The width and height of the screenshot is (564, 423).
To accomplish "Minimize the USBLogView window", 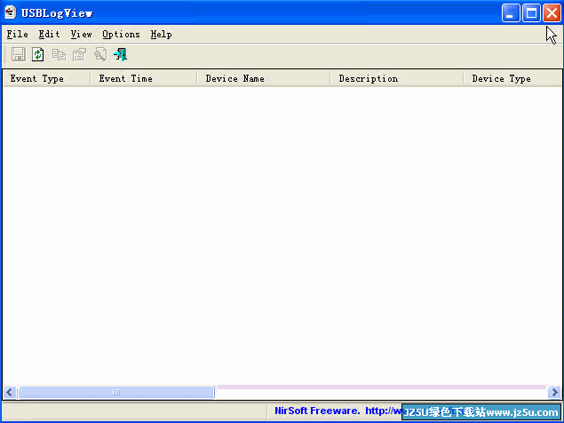I will [511, 13].
